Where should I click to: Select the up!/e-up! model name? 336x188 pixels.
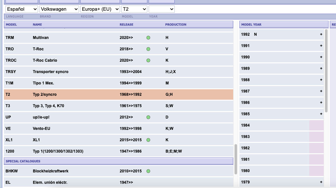[41, 117]
